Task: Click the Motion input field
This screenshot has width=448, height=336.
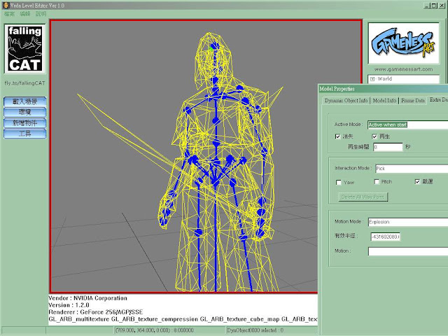Action: pos(407,251)
